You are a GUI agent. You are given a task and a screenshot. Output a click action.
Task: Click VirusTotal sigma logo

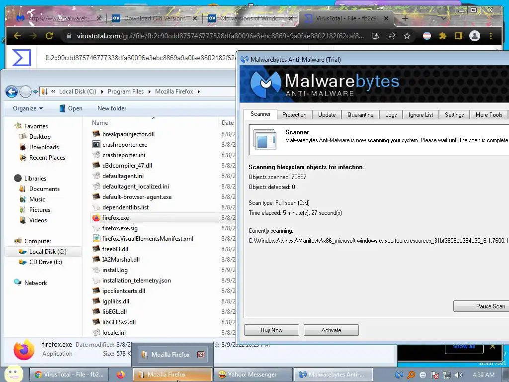coord(21,58)
